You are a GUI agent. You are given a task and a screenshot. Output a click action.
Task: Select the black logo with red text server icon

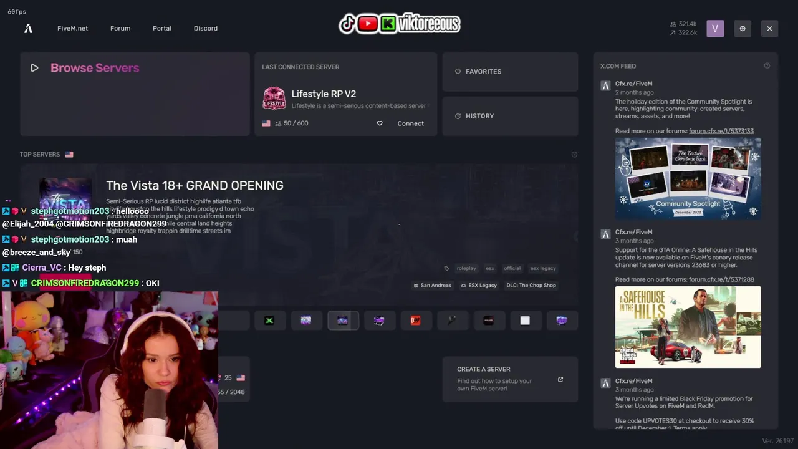click(x=489, y=321)
